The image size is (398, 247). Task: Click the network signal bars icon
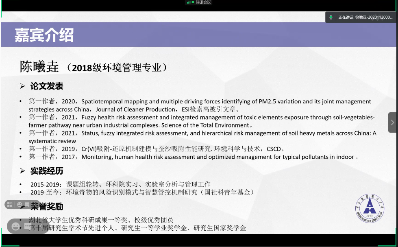pyautogui.click(x=189, y=2)
